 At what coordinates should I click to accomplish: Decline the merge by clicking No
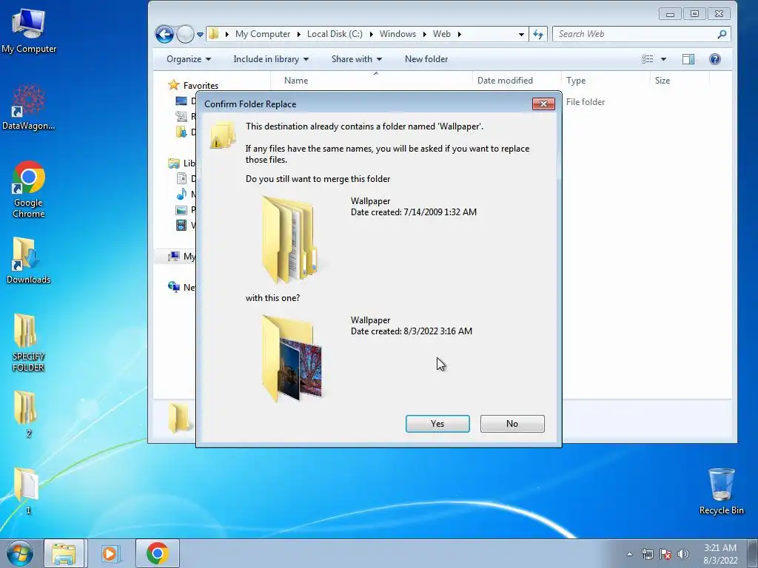(512, 424)
